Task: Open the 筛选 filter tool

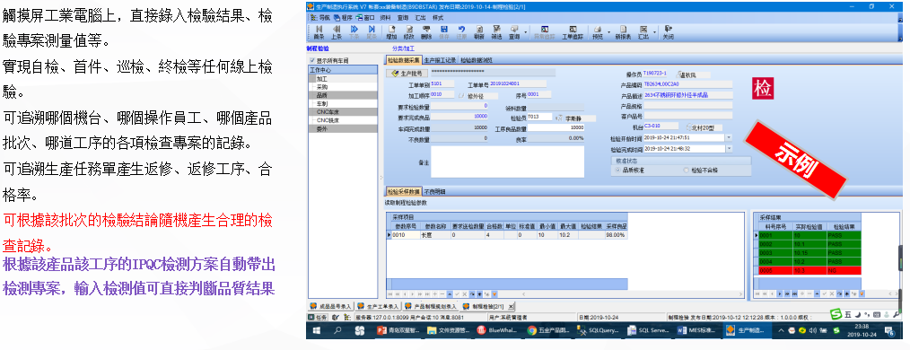Action: click(x=496, y=32)
